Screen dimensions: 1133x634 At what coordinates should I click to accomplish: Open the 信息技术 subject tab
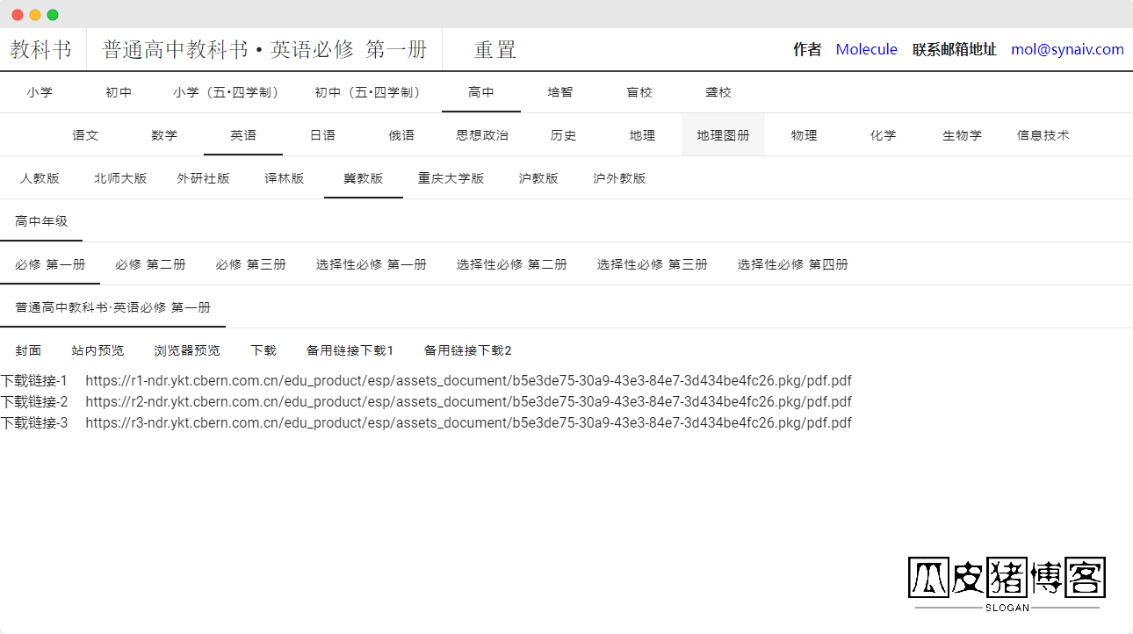pyautogui.click(x=1043, y=135)
